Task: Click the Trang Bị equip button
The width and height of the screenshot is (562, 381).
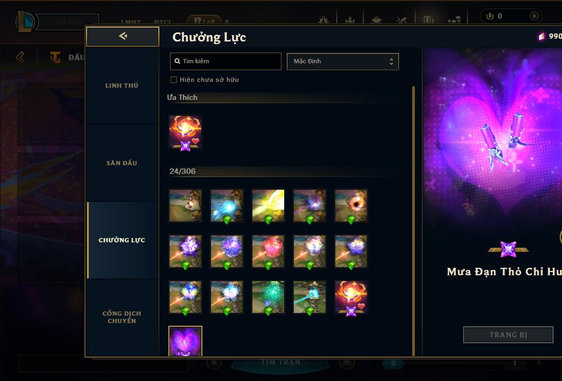Action: (x=508, y=335)
